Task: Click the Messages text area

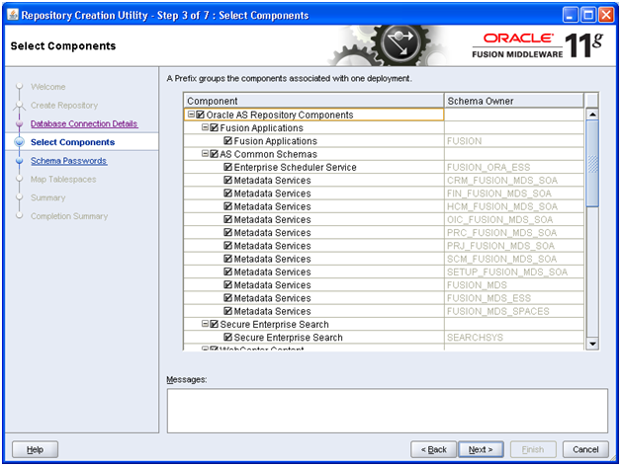Action: pyautogui.click(x=388, y=411)
